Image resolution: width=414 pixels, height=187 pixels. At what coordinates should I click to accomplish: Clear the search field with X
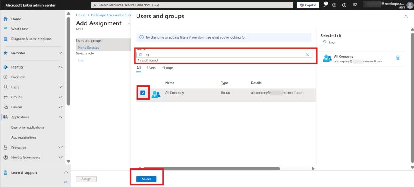pos(308,55)
